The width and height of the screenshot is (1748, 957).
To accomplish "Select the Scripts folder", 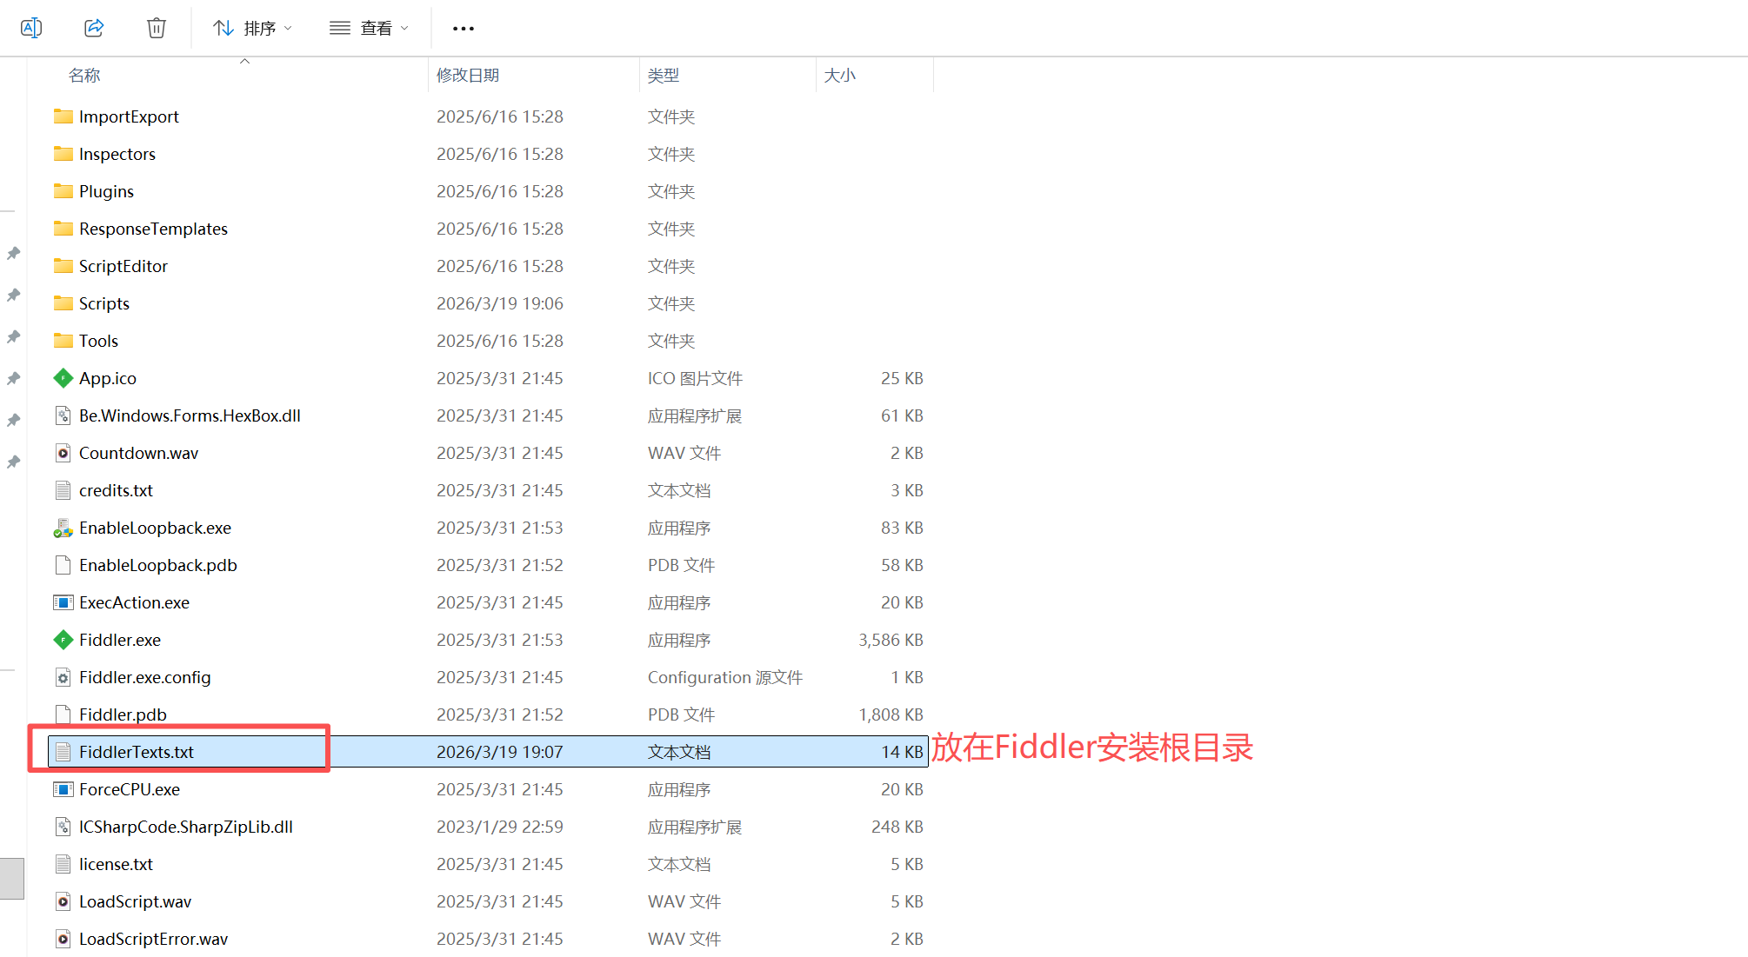I will pos(104,303).
